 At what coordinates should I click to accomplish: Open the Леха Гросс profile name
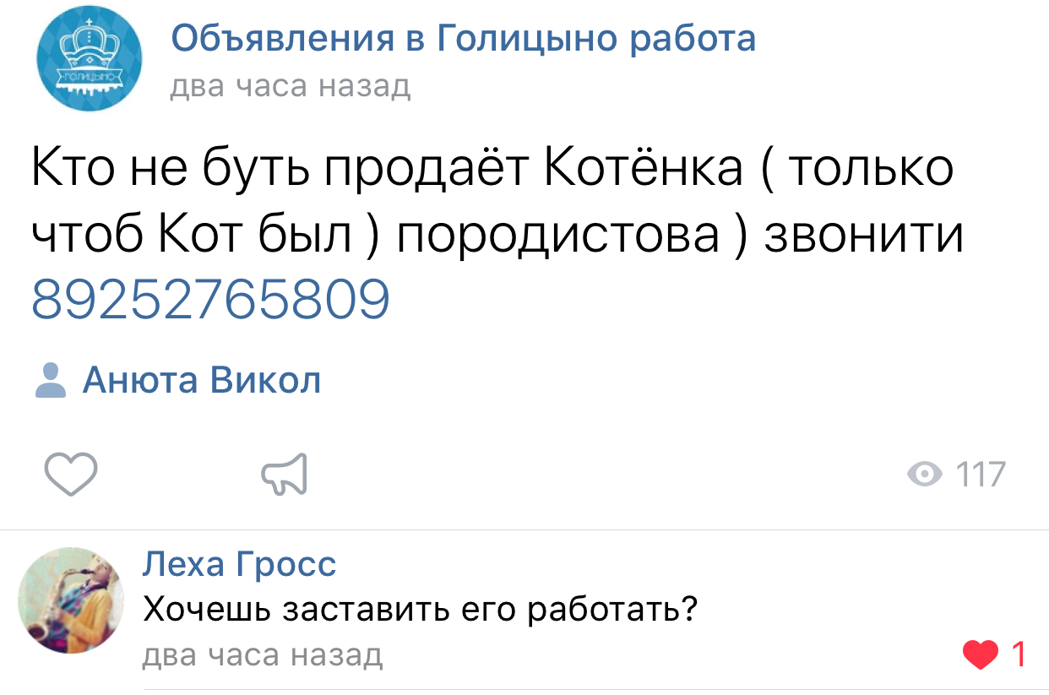[239, 563]
